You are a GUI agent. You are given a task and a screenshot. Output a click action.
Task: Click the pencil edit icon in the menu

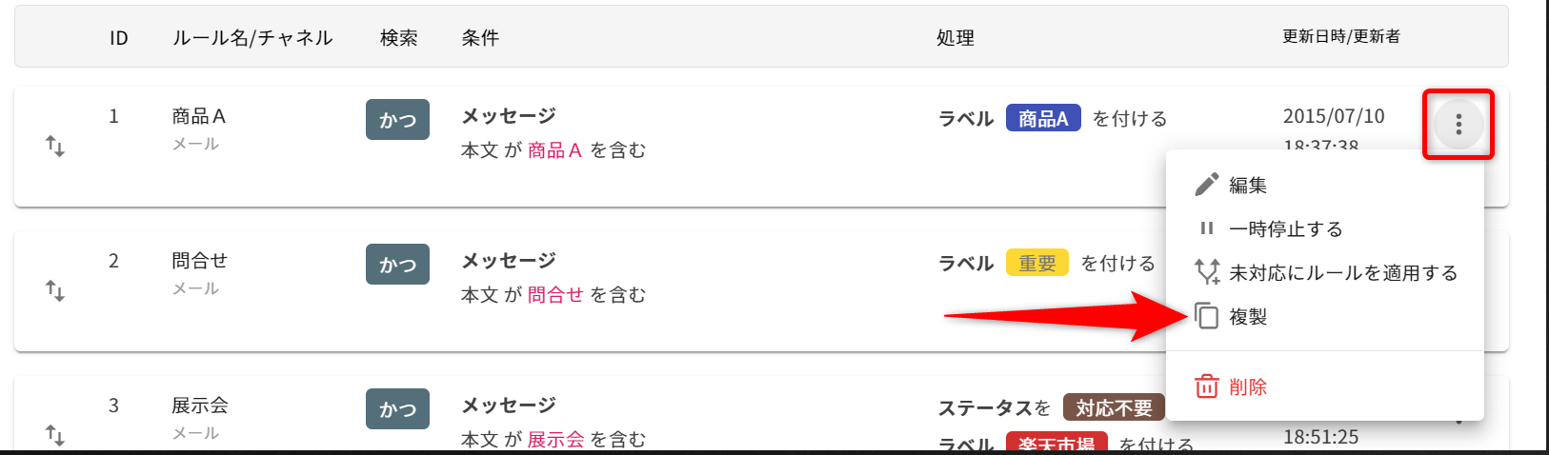click(x=1207, y=185)
